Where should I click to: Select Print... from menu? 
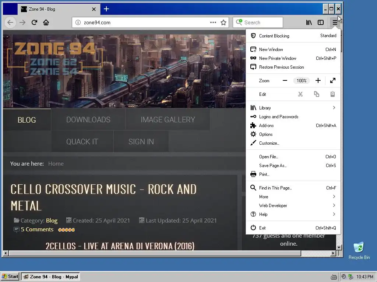point(293,174)
